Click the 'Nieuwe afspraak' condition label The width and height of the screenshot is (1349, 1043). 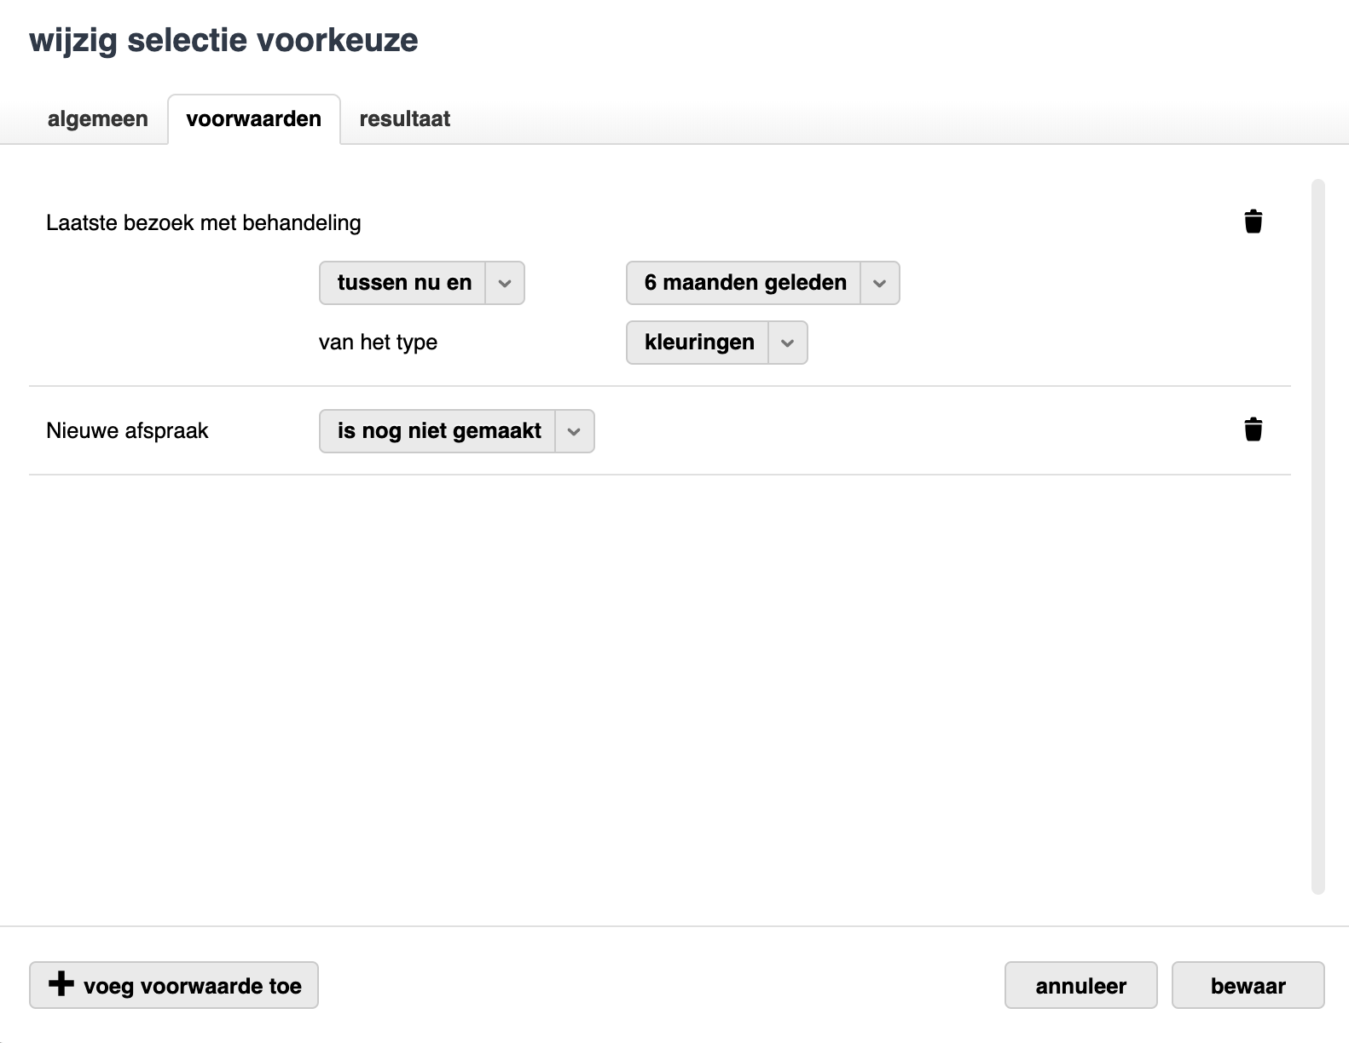[x=127, y=431]
